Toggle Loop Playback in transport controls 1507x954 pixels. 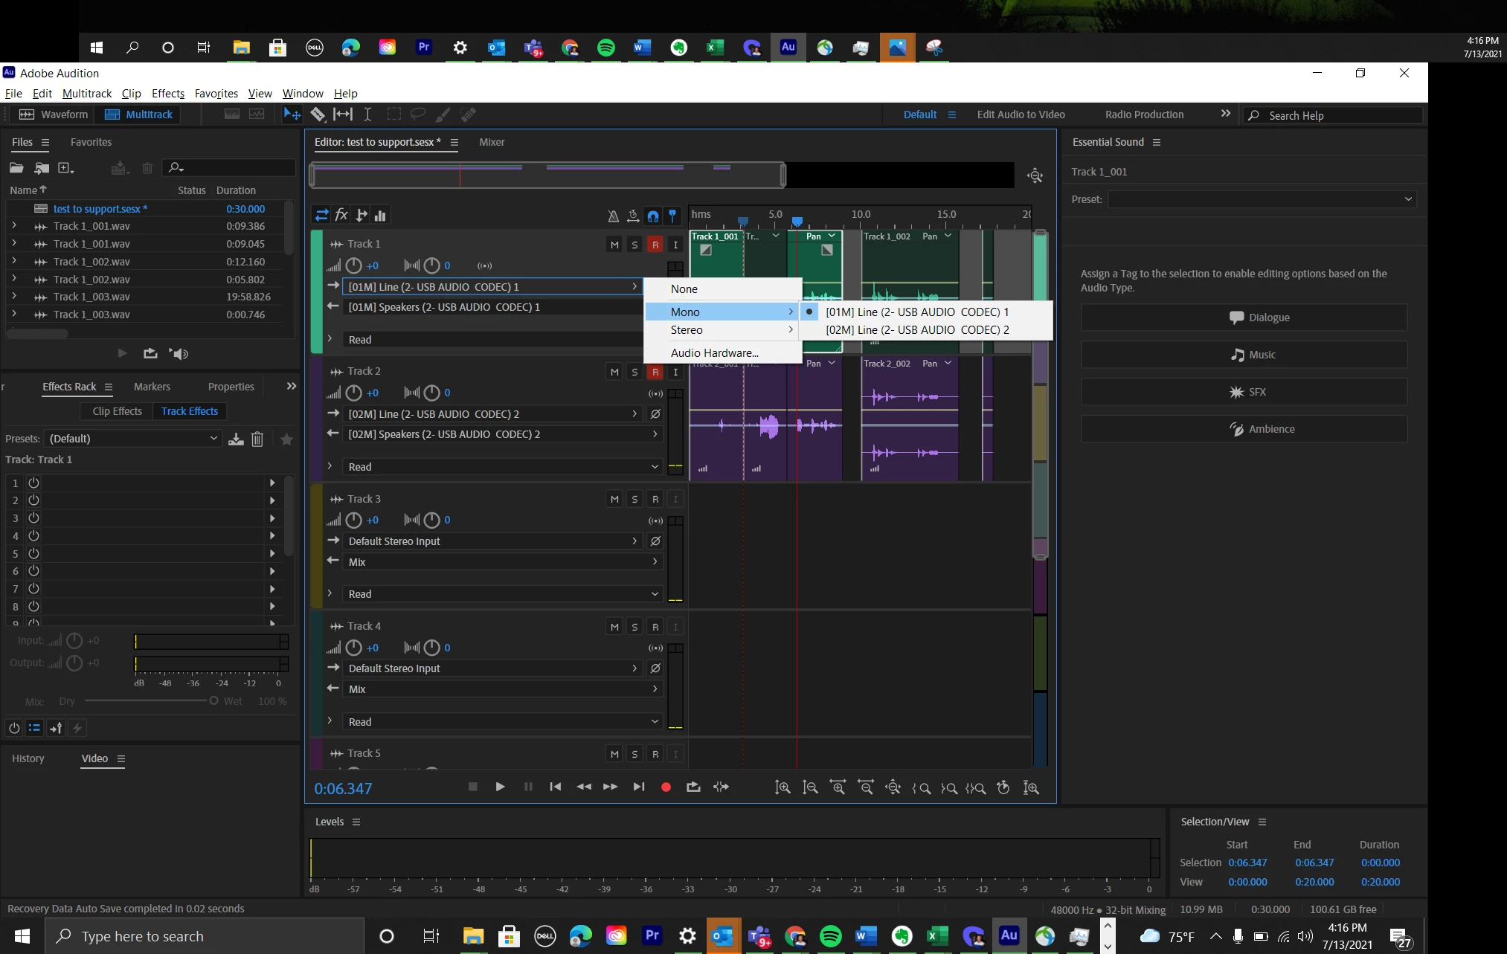point(693,787)
